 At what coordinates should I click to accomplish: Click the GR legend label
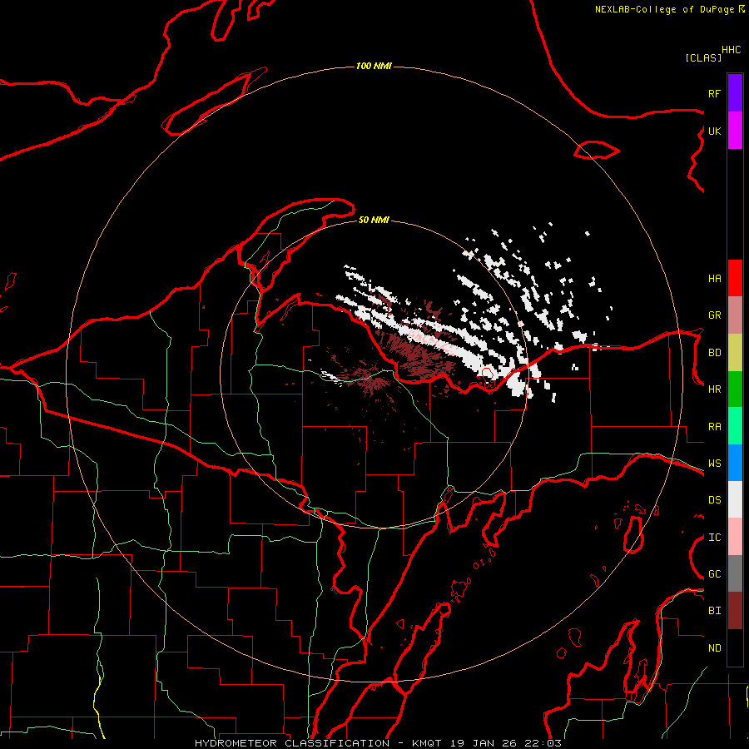click(714, 315)
